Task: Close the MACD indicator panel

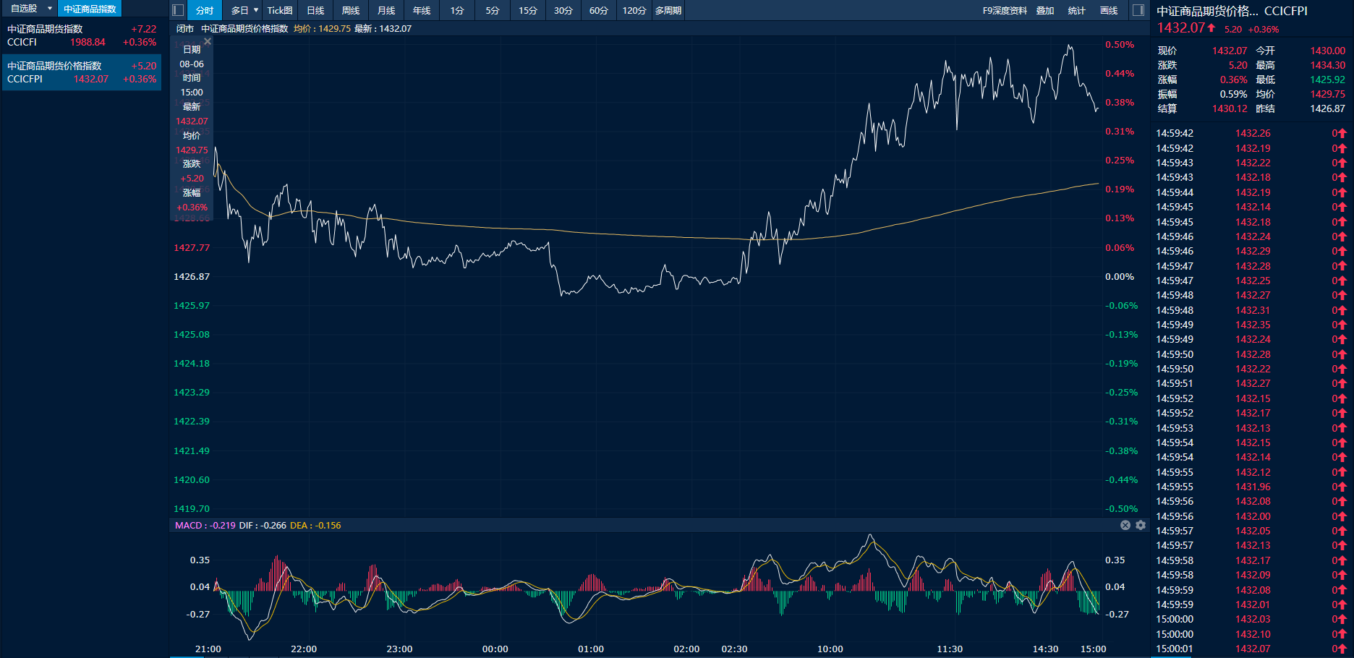Action: click(x=1125, y=525)
